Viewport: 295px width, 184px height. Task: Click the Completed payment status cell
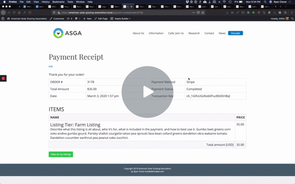[216, 89]
